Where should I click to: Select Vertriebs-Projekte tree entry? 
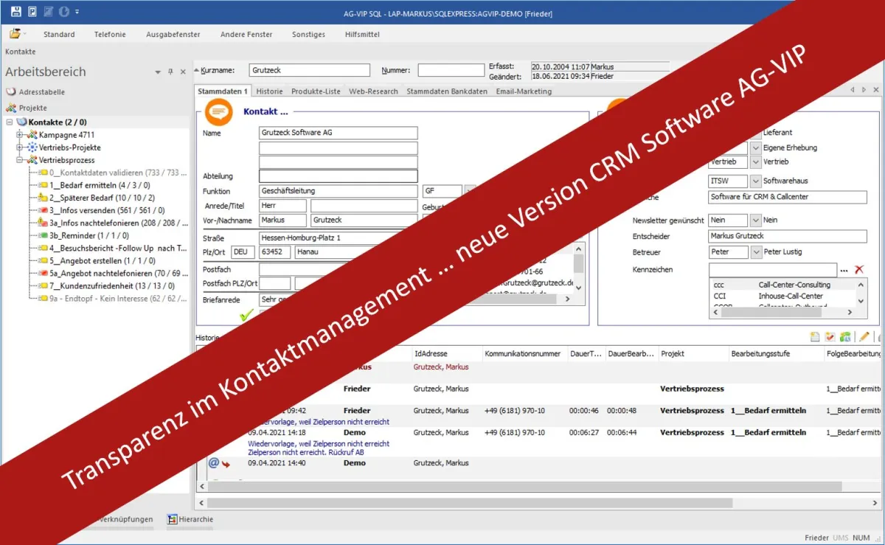tap(69, 147)
